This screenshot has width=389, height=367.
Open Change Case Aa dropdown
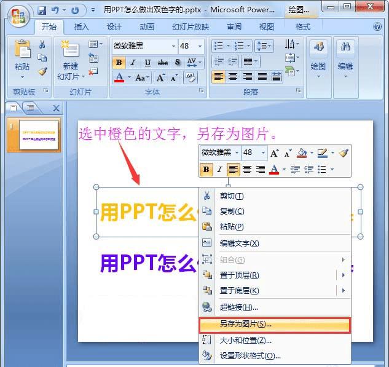pos(142,77)
